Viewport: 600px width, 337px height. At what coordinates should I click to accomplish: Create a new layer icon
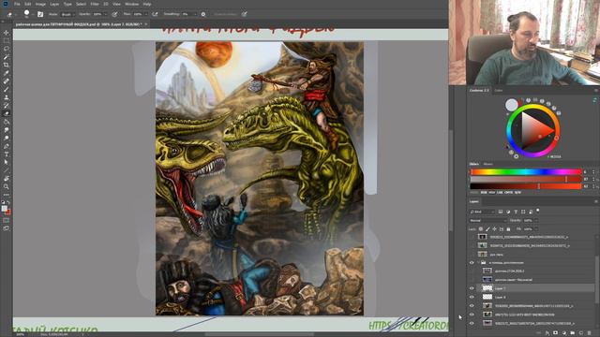pyautogui.click(x=581, y=333)
